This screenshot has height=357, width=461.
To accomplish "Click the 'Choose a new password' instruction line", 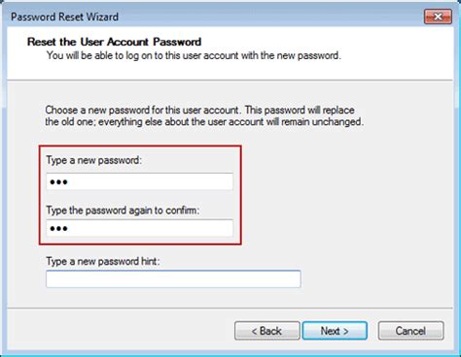I will point(199,110).
